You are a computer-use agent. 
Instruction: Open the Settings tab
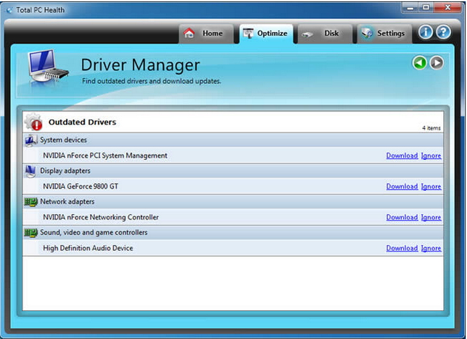pos(385,34)
